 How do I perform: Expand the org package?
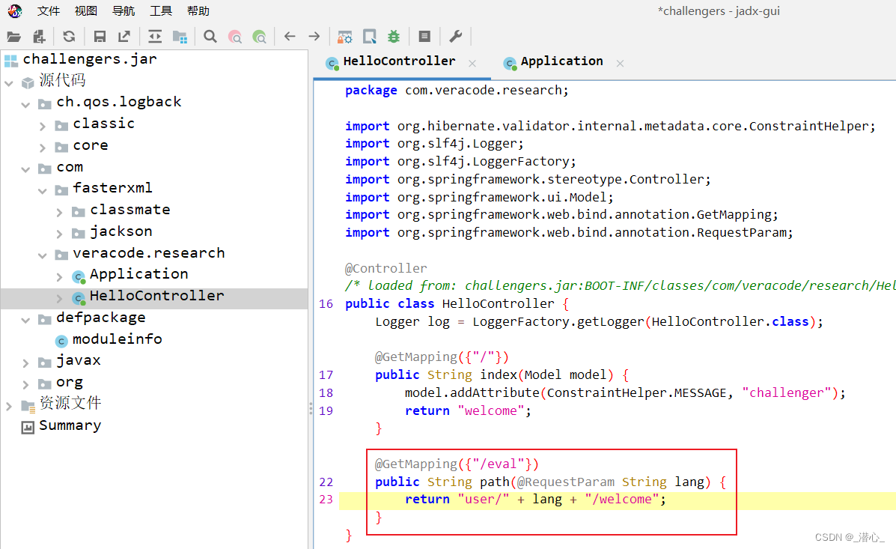click(x=25, y=385)
